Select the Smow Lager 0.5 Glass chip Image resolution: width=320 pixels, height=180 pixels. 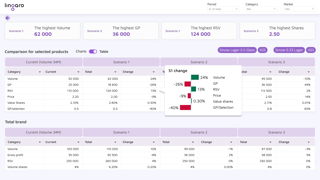pyautogui.click(x=237, y=50)
